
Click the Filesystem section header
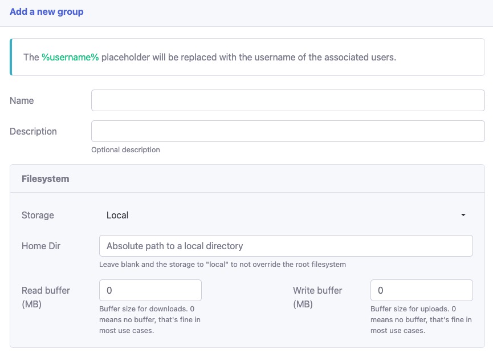point(46,178)
